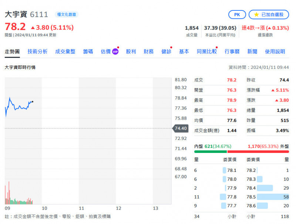
Task: Click the 昨收 value 74.4
Action: (x=284, y=80)
